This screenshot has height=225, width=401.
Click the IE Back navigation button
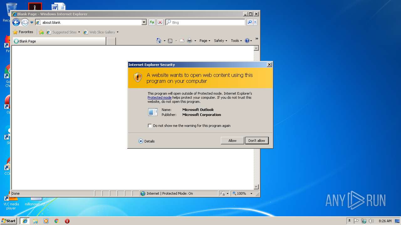tap(16, 22)
